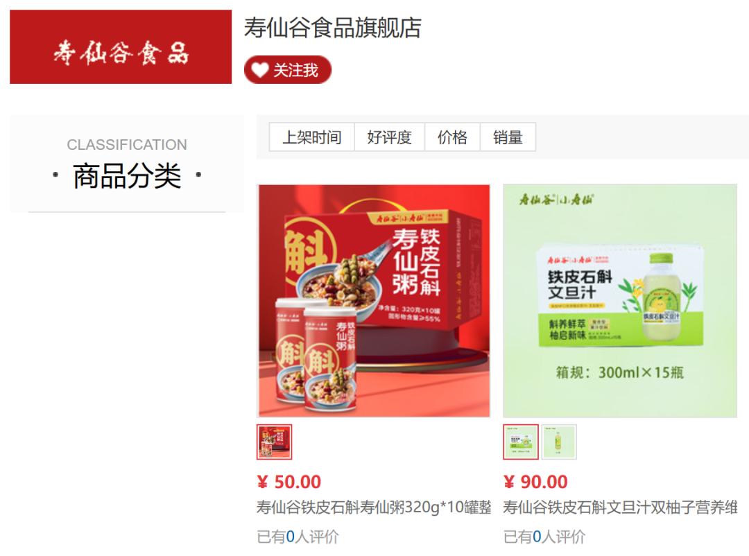Image resolution: width=749 pixels, height=556 pixels.
Task: Open the red 寿仙粥 product image
Action: coord(374,301)
